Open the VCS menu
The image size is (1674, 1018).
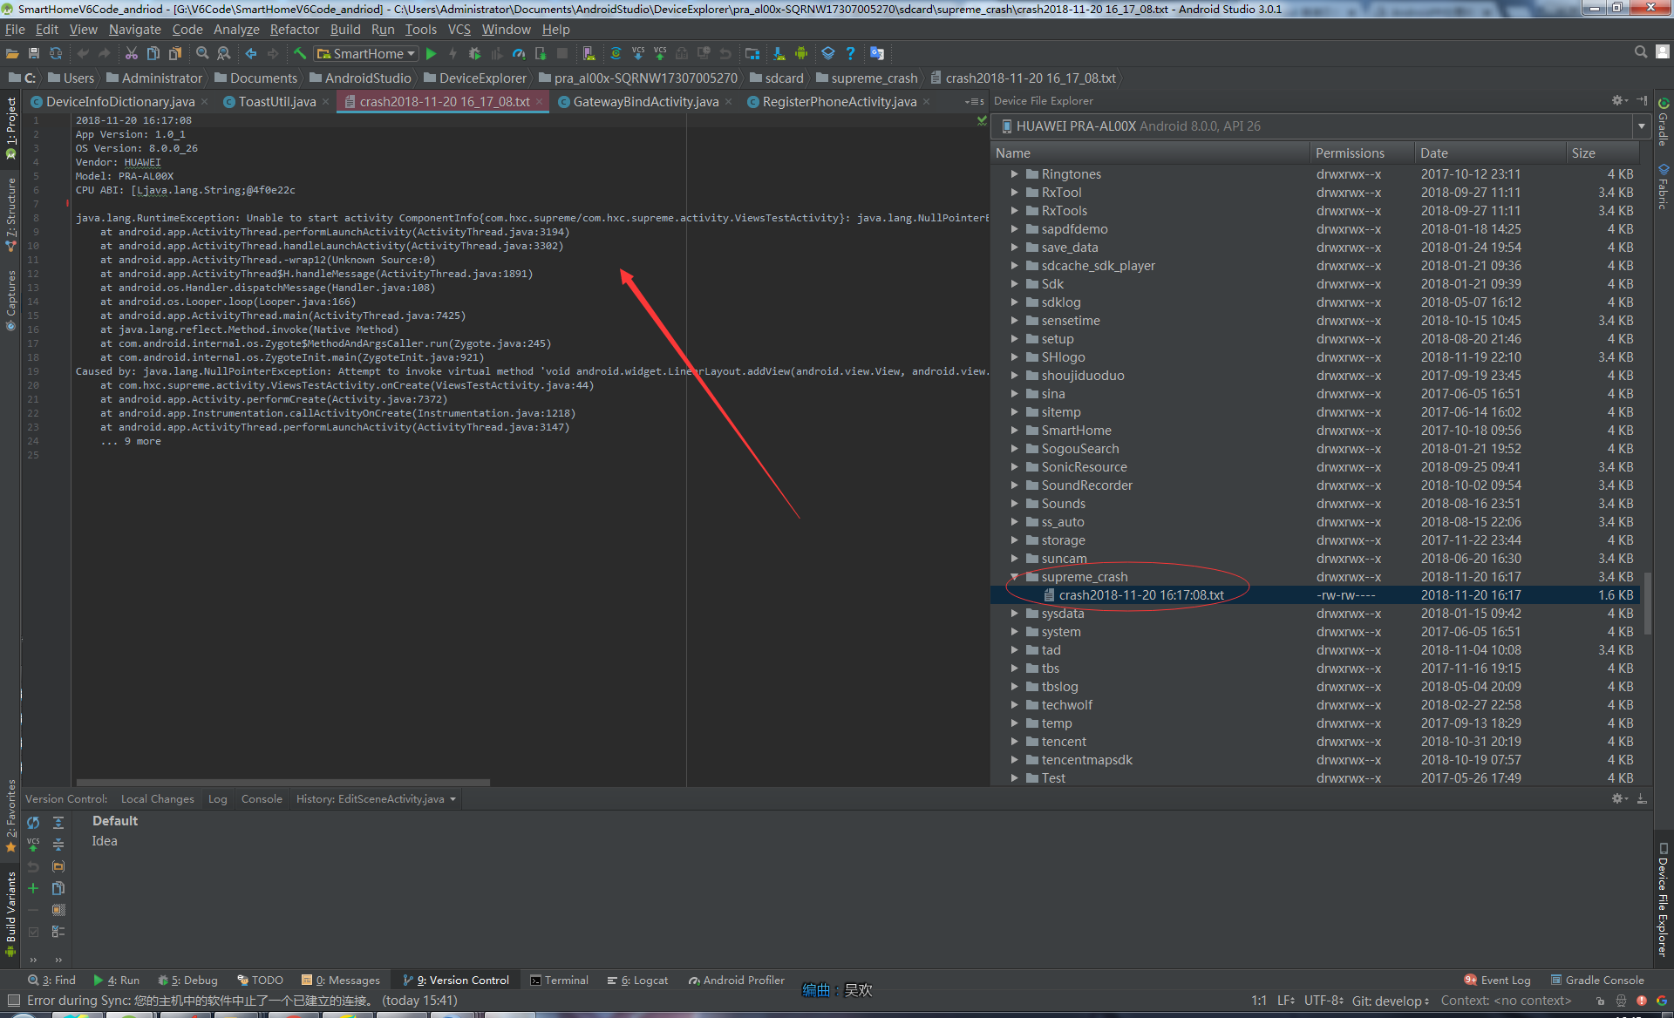coord(459,30)
